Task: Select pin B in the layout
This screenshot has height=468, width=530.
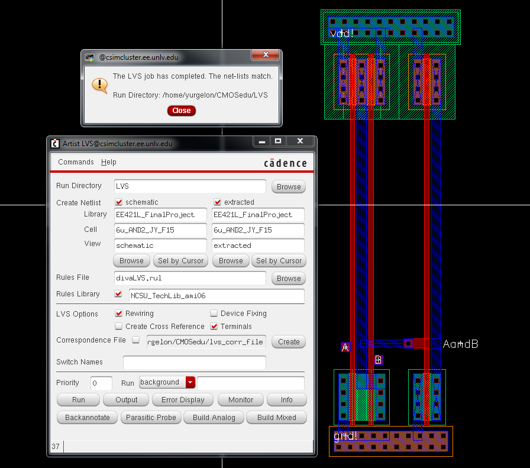Action: point(379,360)
